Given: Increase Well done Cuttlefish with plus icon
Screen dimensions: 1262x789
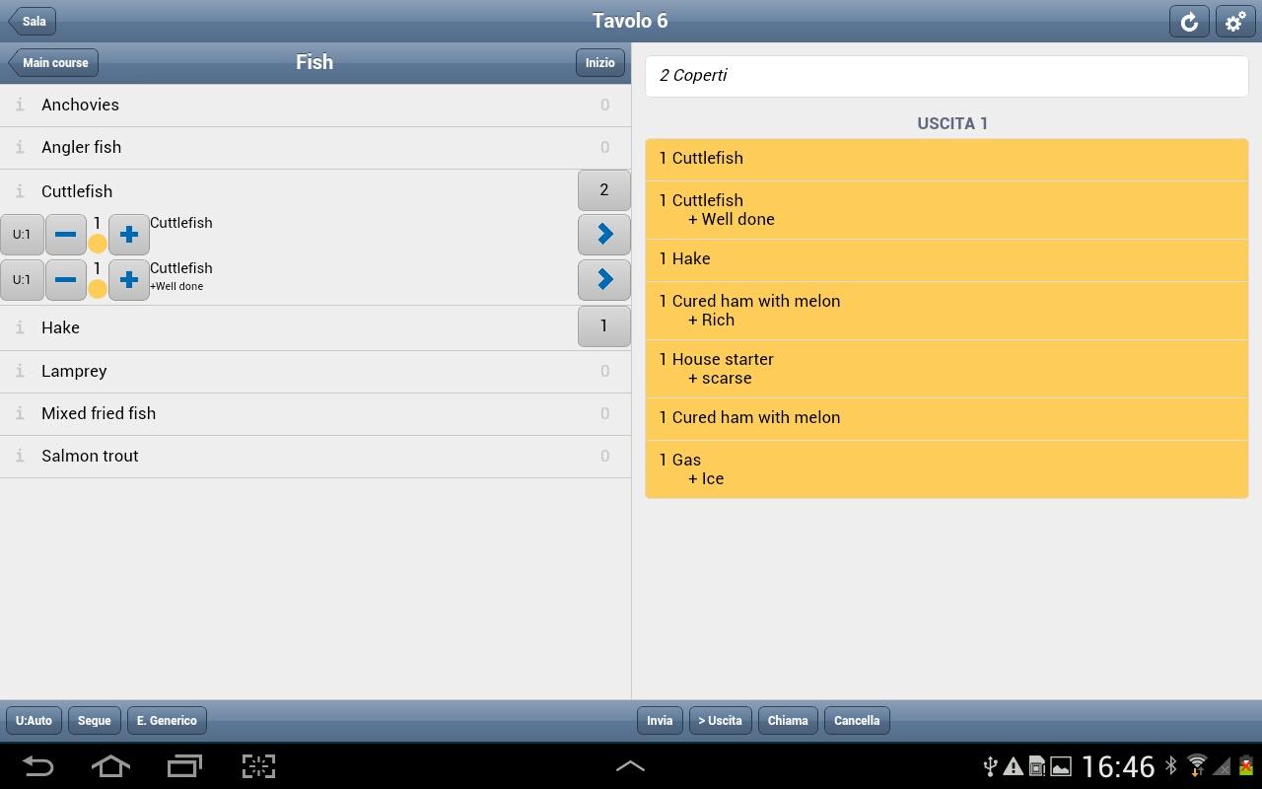Looking at the screenshot, I should click(128, 280).
